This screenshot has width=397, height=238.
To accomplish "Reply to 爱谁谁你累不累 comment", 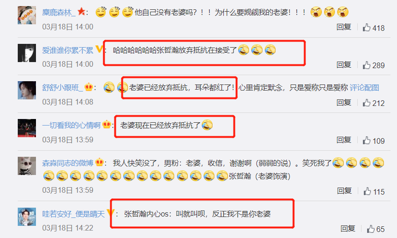I will tap(344, 64).
